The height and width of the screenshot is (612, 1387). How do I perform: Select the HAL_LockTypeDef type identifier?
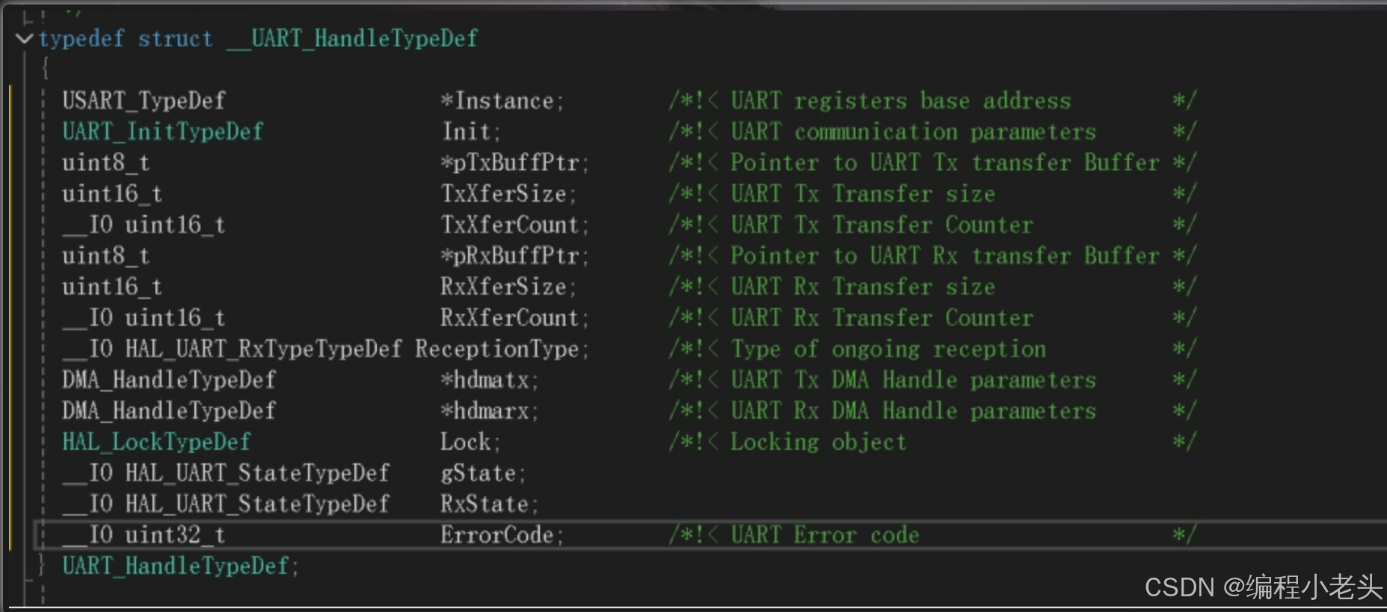pyautogui.click(x=156, y=442)
